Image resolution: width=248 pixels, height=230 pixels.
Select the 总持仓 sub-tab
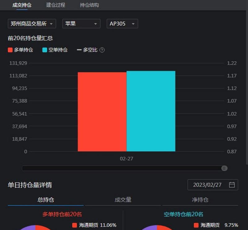point(46,200)
